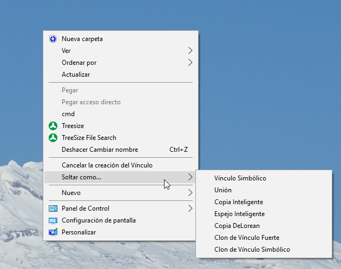Launch Treesize from the context menu

121,126
